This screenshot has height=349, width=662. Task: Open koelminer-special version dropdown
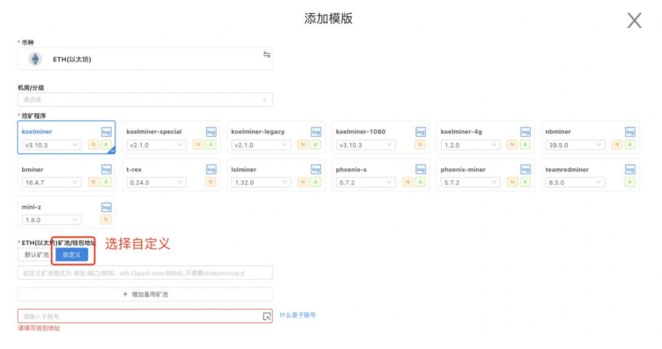coord(156,145)
